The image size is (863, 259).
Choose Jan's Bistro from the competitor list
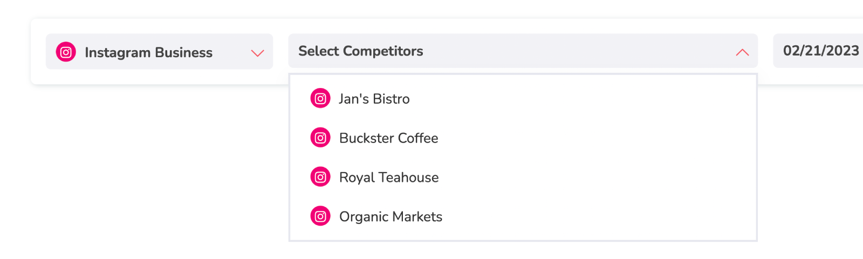(374, 99)
